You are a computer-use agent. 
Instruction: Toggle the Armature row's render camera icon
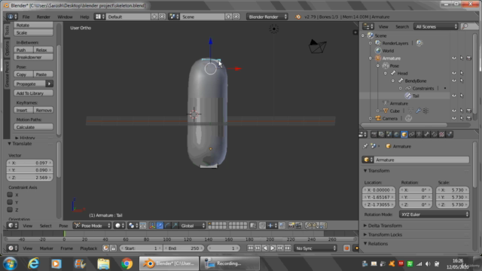click(x=469, y=58)
